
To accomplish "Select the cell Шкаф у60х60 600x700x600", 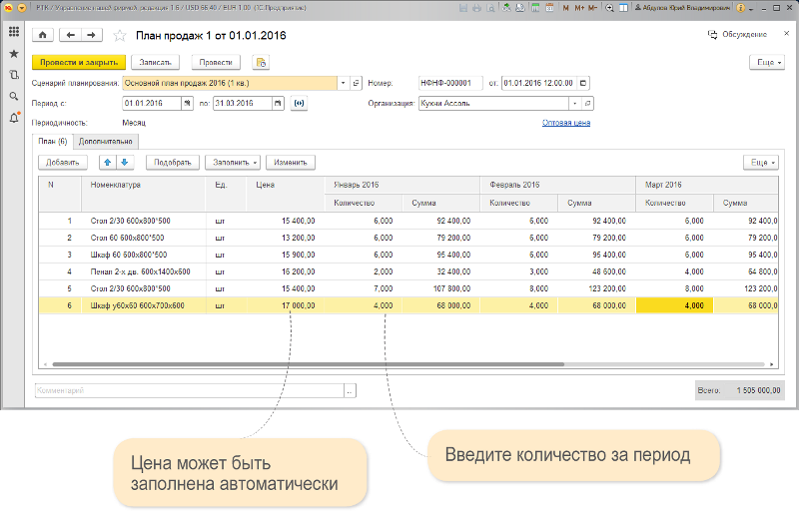I will [x=143, y=305].
